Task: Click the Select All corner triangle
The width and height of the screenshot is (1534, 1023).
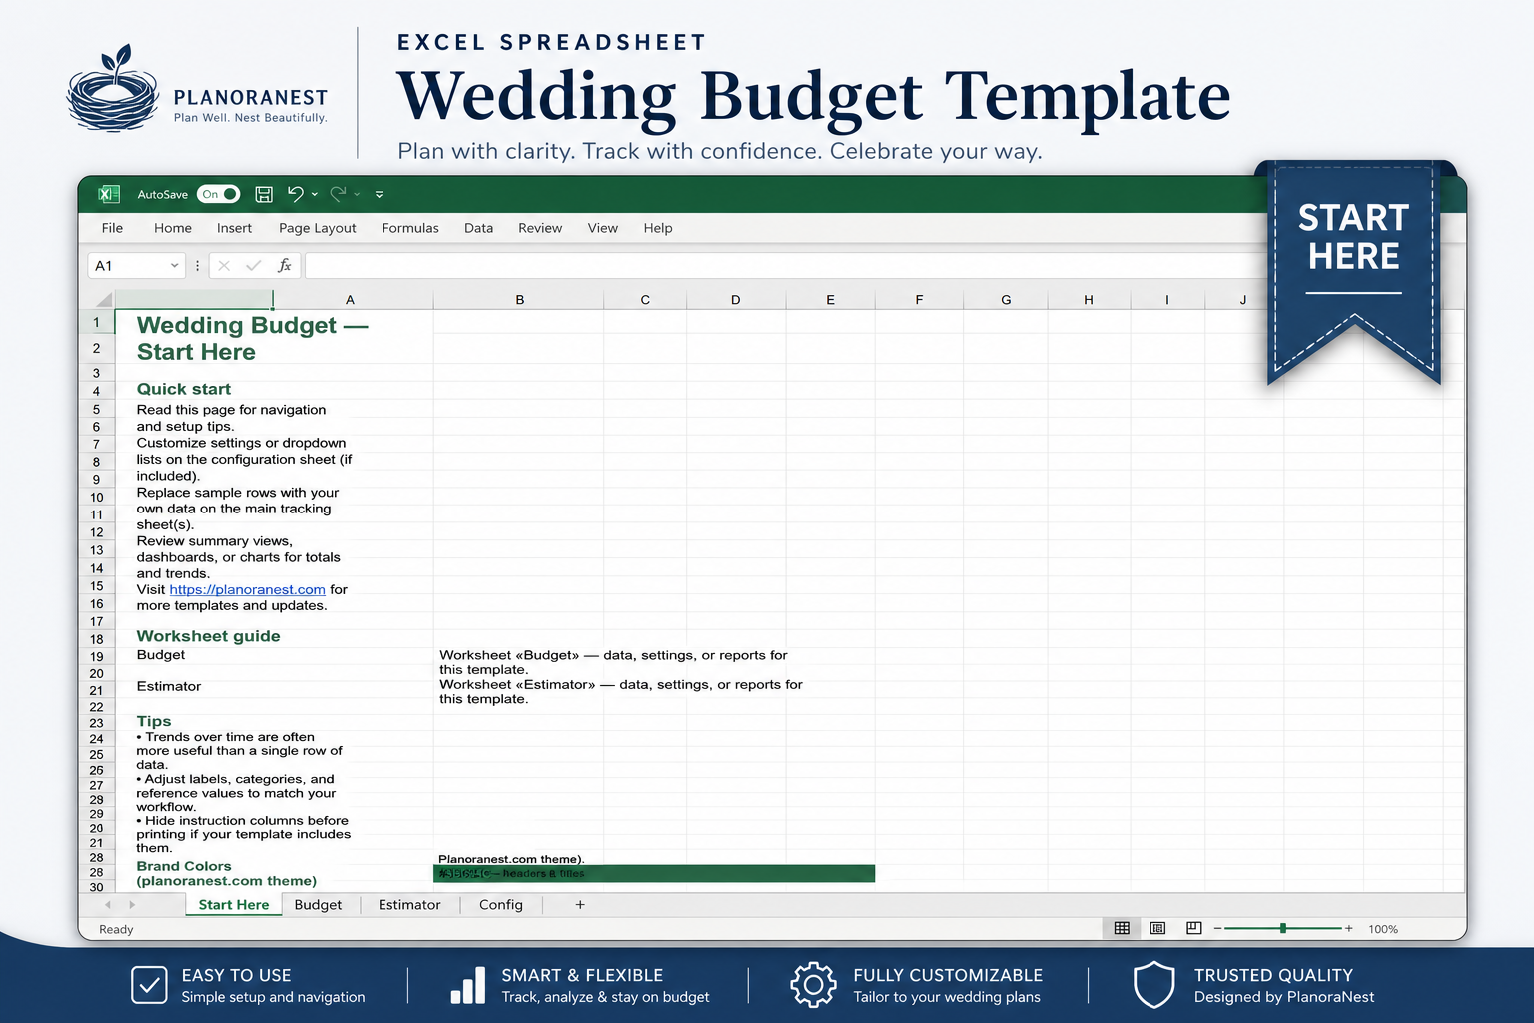Action: [104, 299]
